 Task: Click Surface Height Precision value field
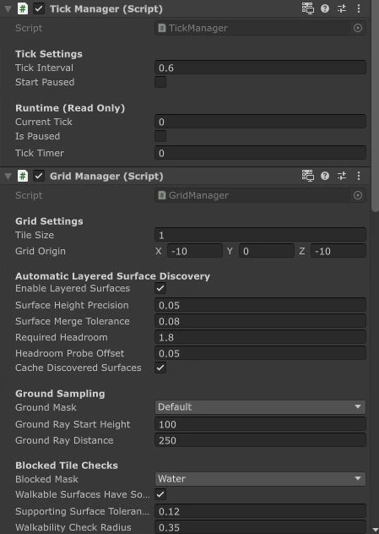pyautogui.click(x=260, y=305)
